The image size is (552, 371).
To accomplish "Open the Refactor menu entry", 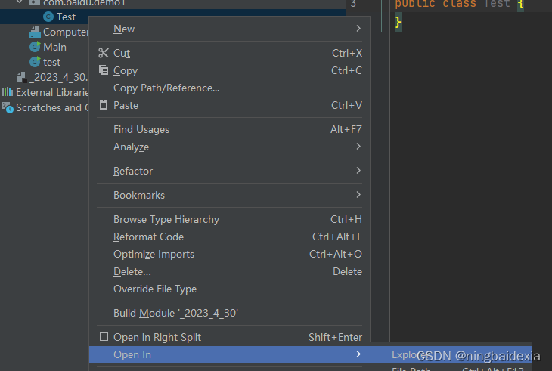I will tap(230, 171).
